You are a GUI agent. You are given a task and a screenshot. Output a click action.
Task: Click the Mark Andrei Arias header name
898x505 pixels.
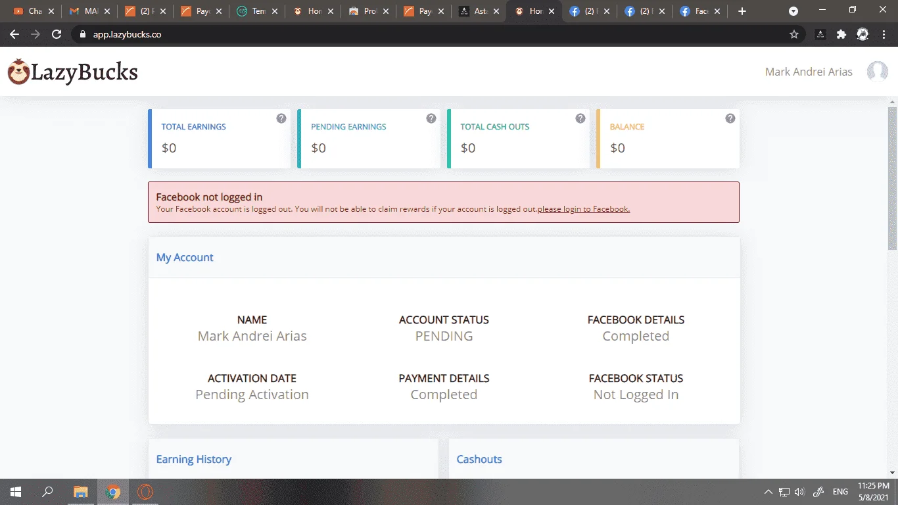tap(809, 72)
